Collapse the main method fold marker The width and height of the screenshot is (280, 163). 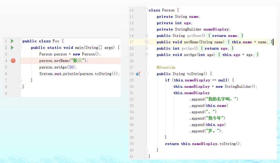pyautogui.click(x=20, y=47)
